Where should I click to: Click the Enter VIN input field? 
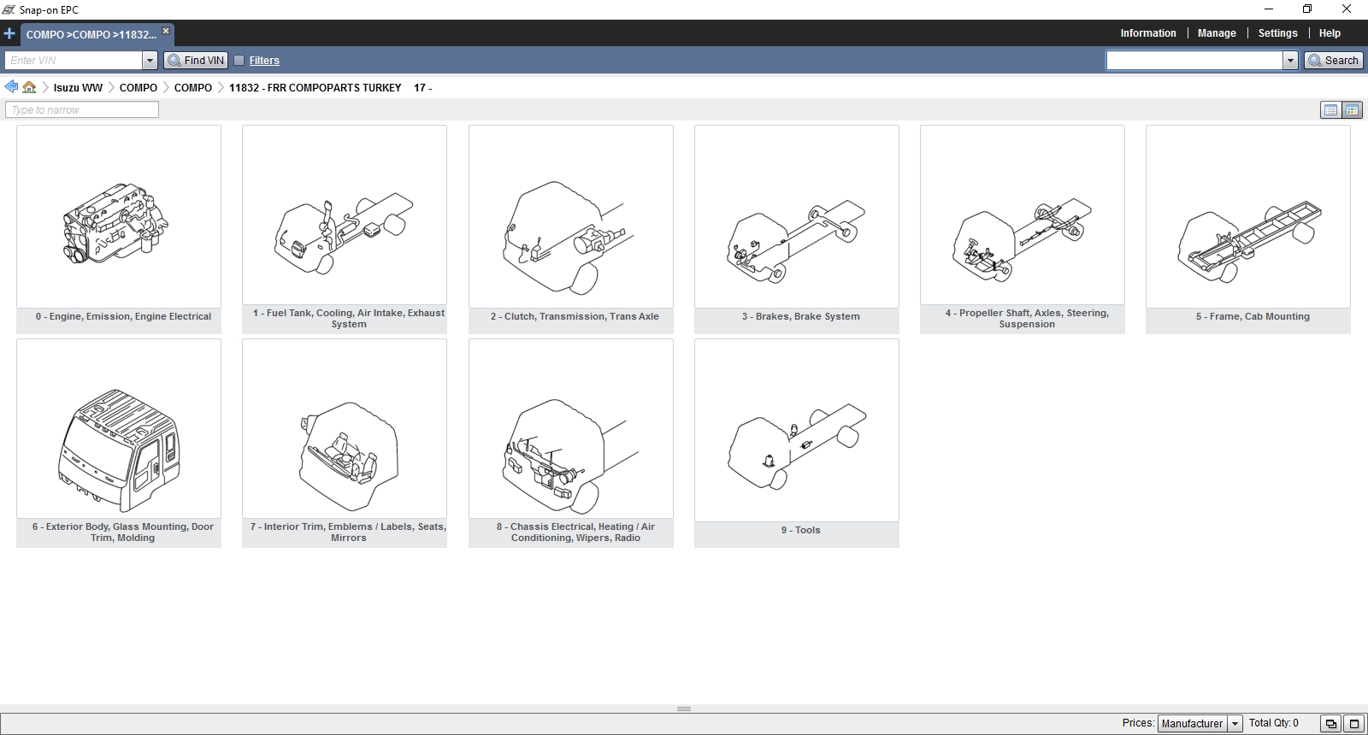74,61
